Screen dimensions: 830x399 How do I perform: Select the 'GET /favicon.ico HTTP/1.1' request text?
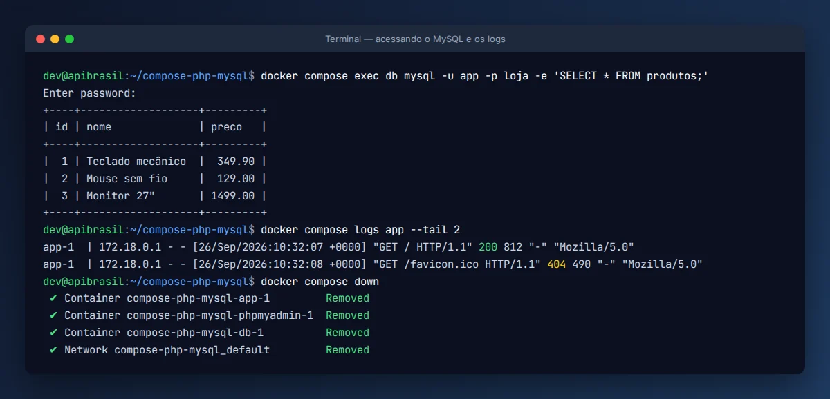coord(456,264)
